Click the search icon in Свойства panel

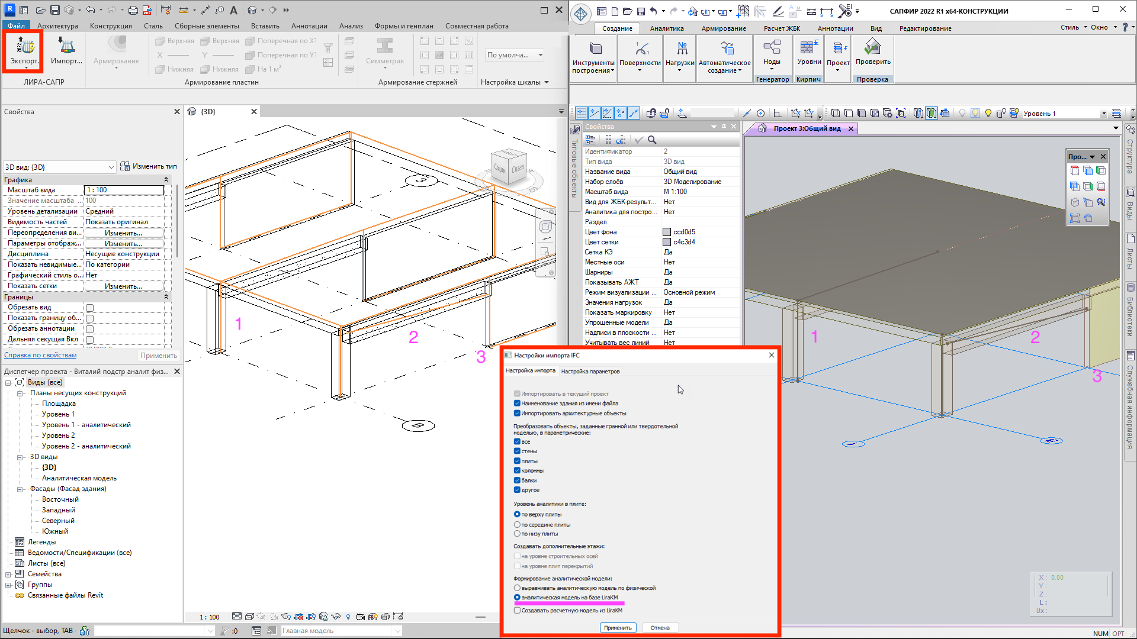coord(652,140)
